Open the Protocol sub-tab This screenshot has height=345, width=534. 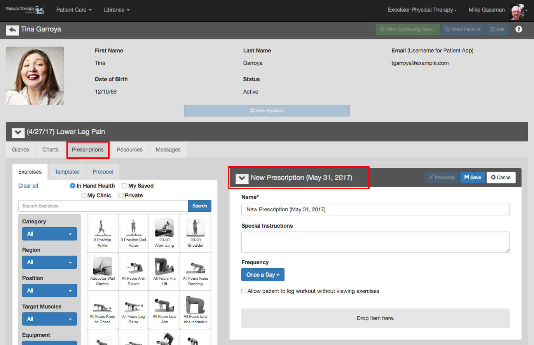(103, 172)
